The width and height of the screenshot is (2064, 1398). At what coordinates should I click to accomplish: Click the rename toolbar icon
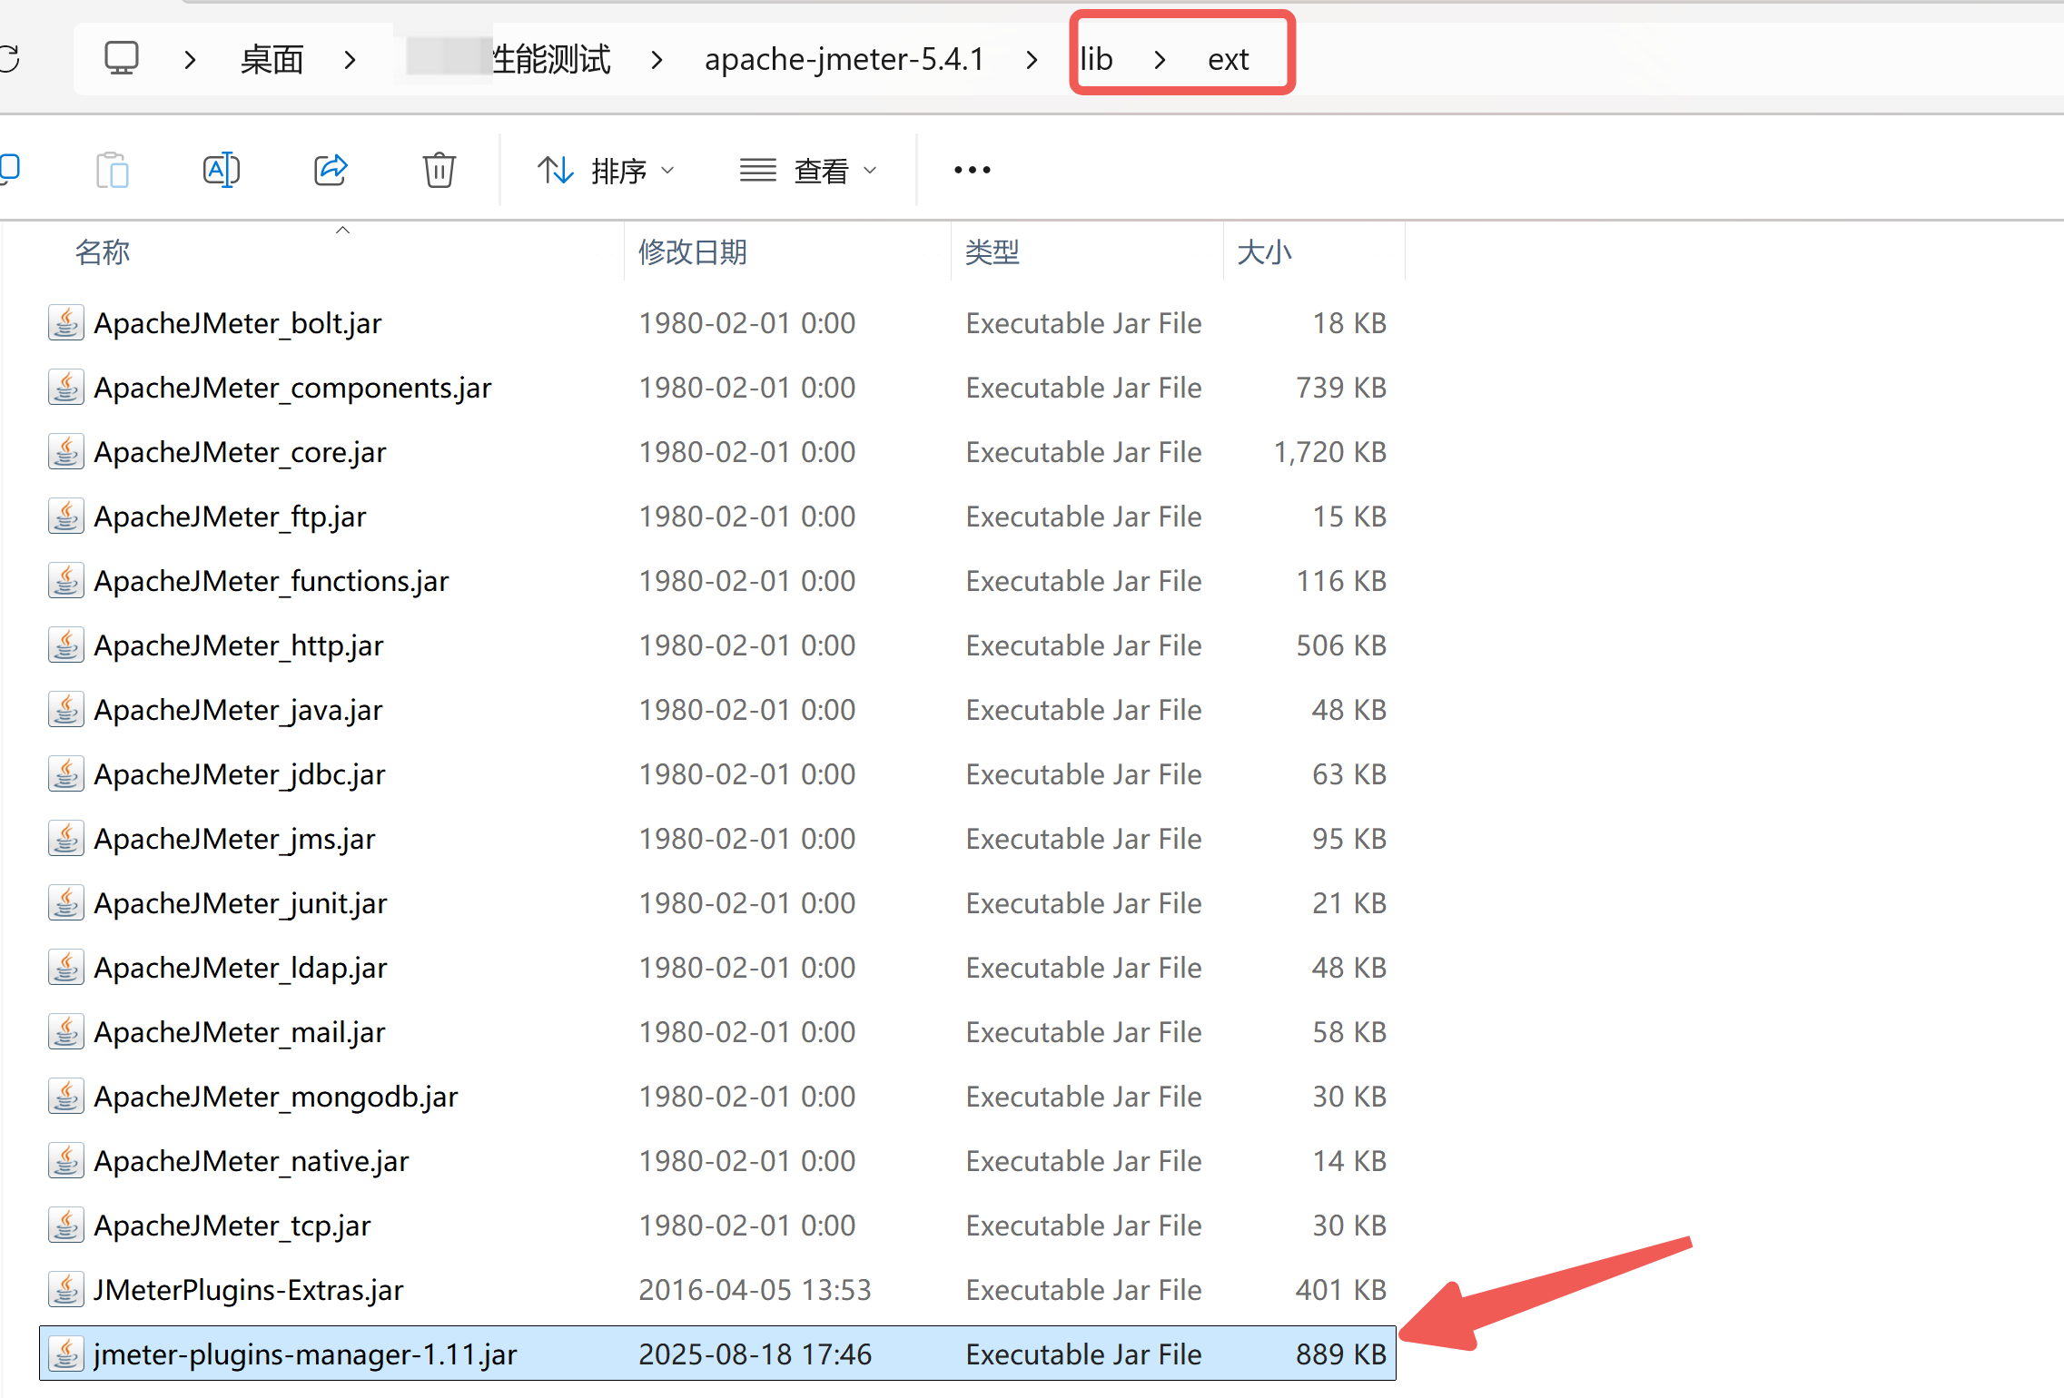point(222,170)
